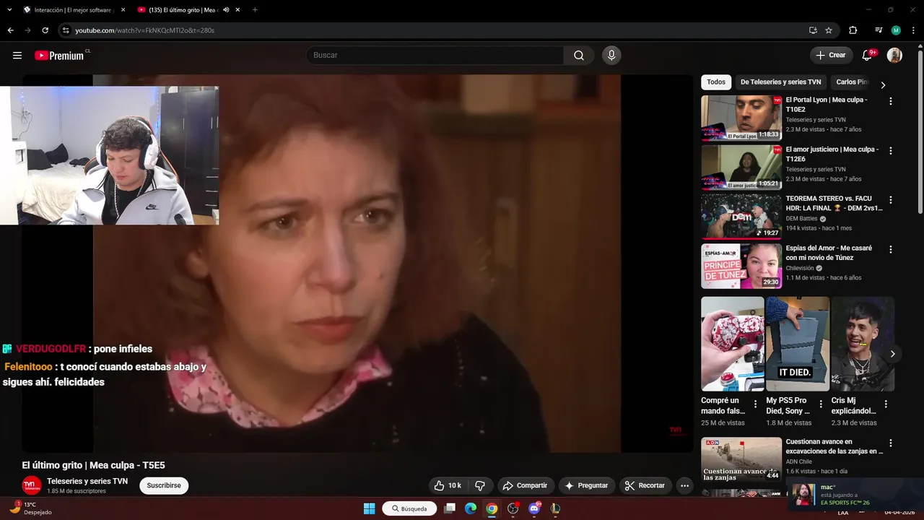Open the weather widget 13°C Despejado
The height and width of the screenshot is (520, 924).
point(30,508)
